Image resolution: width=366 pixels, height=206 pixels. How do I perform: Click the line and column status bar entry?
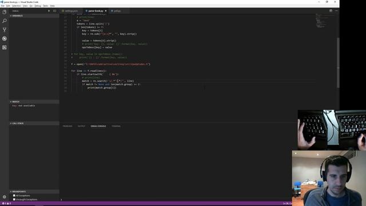[287, 204]
